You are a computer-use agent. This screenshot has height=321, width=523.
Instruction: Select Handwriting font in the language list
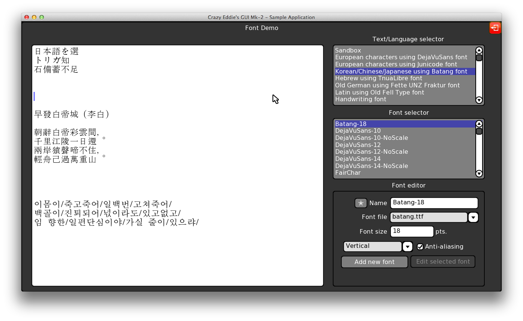tap(361, 99)
